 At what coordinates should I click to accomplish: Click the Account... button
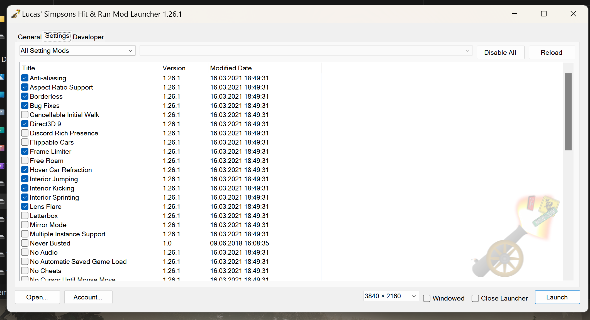pyautogui.click(x=88, y=297)
